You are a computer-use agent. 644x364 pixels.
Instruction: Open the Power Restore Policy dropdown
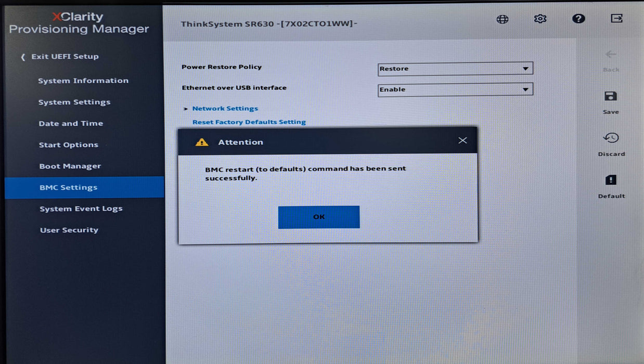click(455, 69)
